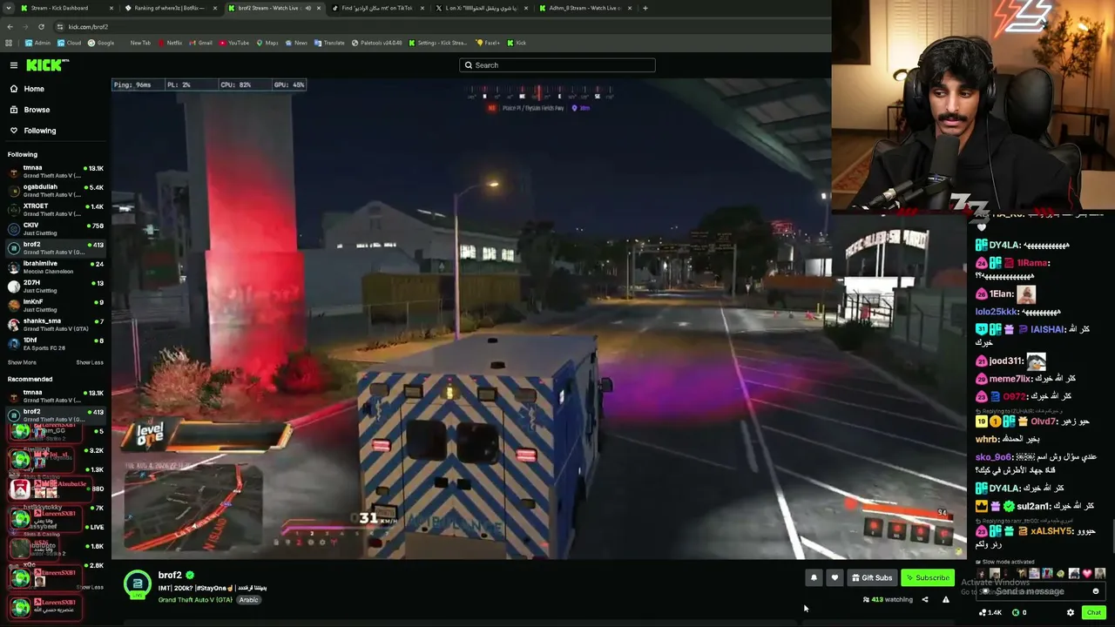This screenshot has height=627, width=1115.
Task: Open ibrahimlive channel in Following list
Action: pos(55,266)
